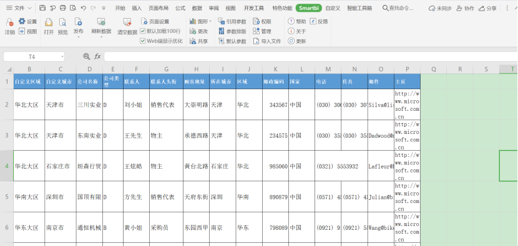
Task: Click the 视图 eye icon in Smartbi ribbon
Action: 22,31
